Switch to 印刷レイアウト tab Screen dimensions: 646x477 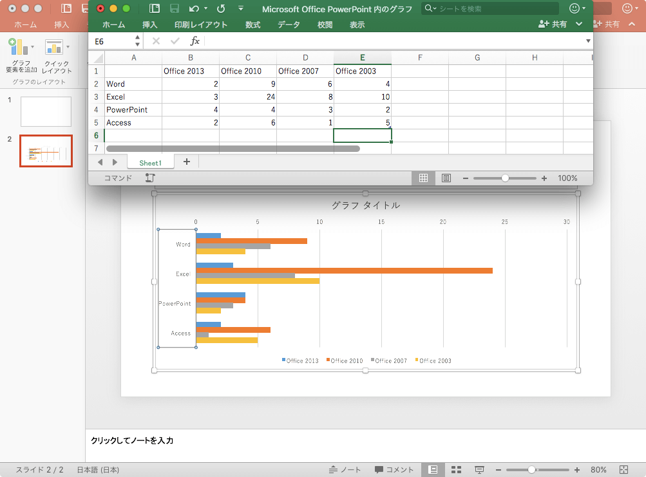click(201, 24)
